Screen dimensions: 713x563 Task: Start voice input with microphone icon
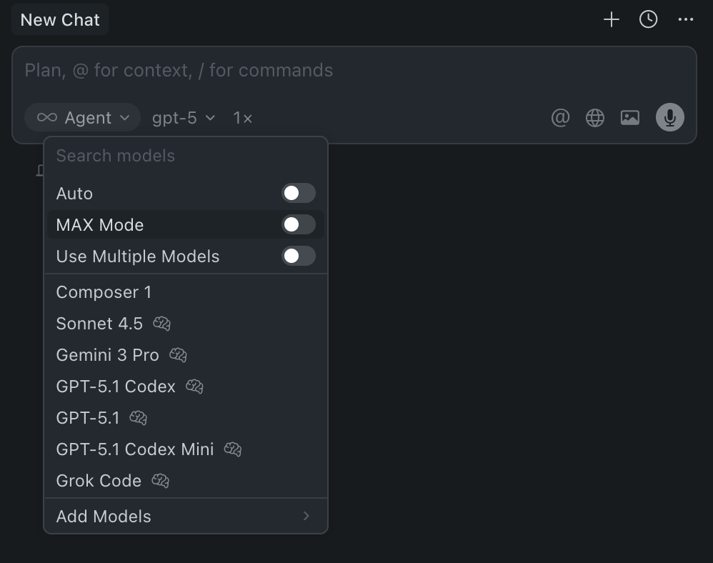click(x=669, y=118)
